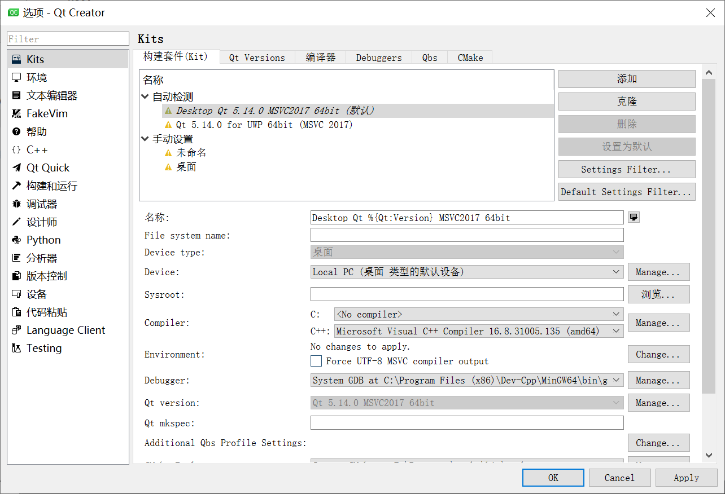Click the vertical scrollbar down arrow
Image resolution: width=725 pixels, height=494 pixels.
pyautogui.click(x=709, y=456)
